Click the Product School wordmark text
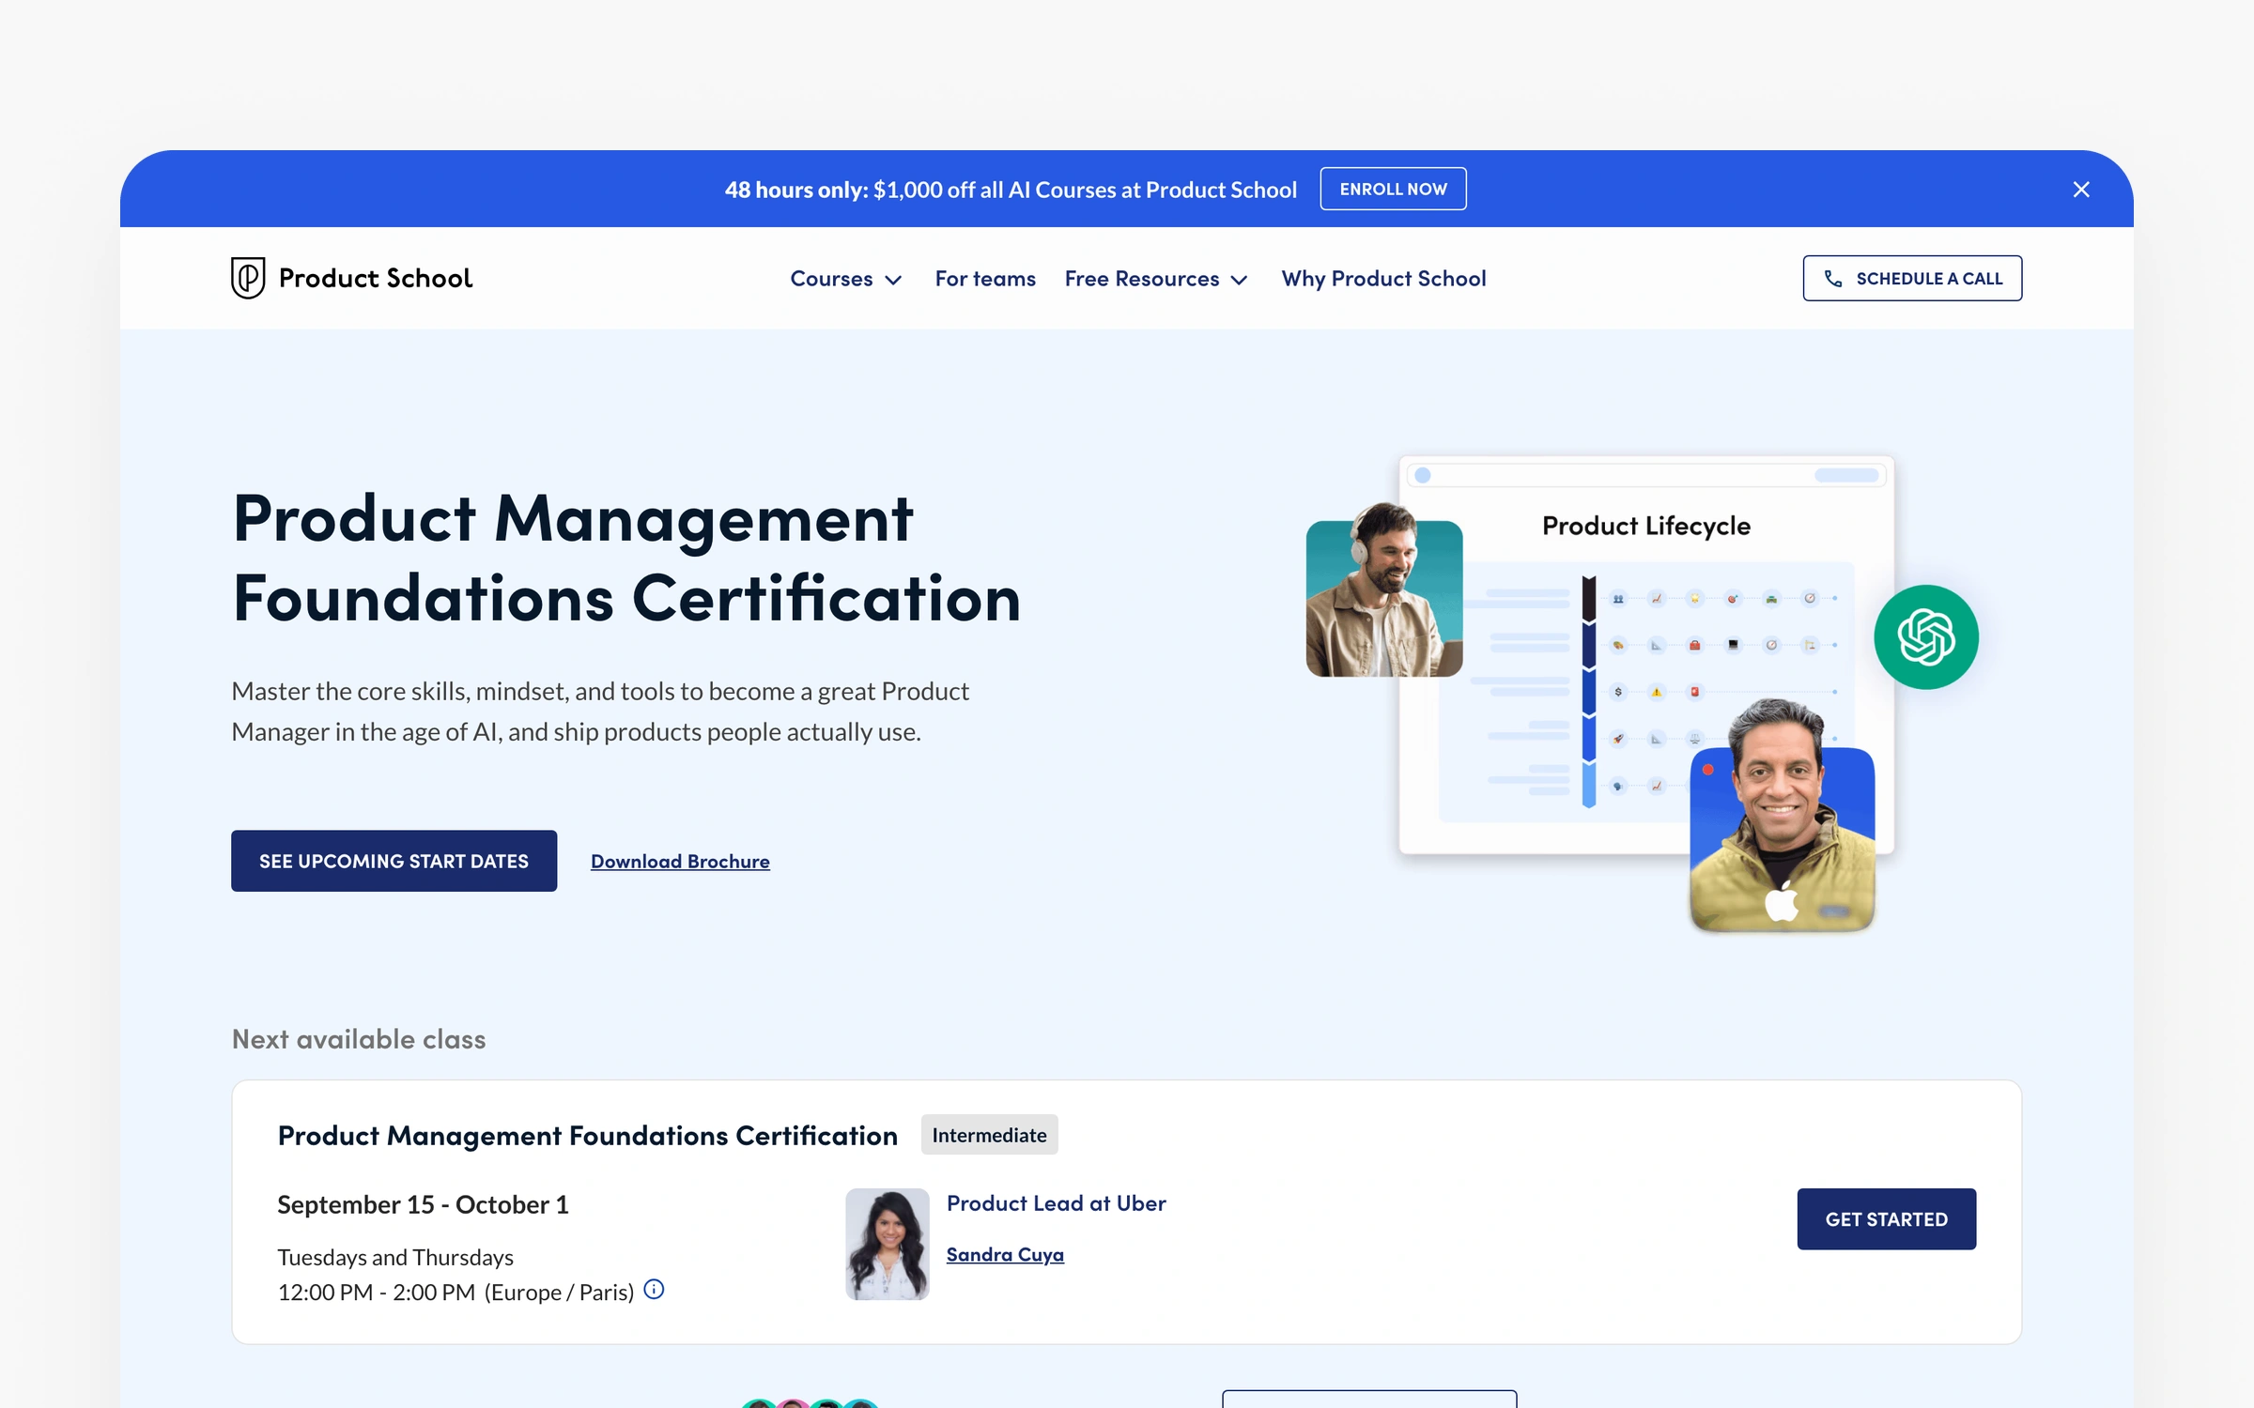Image resolution: width=2254 pixels, height=1408 pixels. pos(376,278)
